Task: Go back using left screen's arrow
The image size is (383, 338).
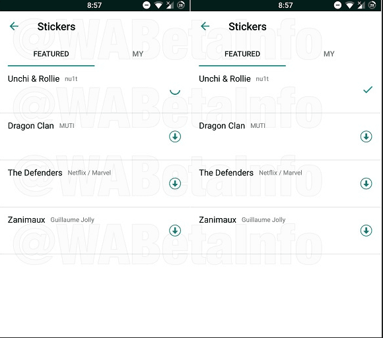Action: (14, 26)
